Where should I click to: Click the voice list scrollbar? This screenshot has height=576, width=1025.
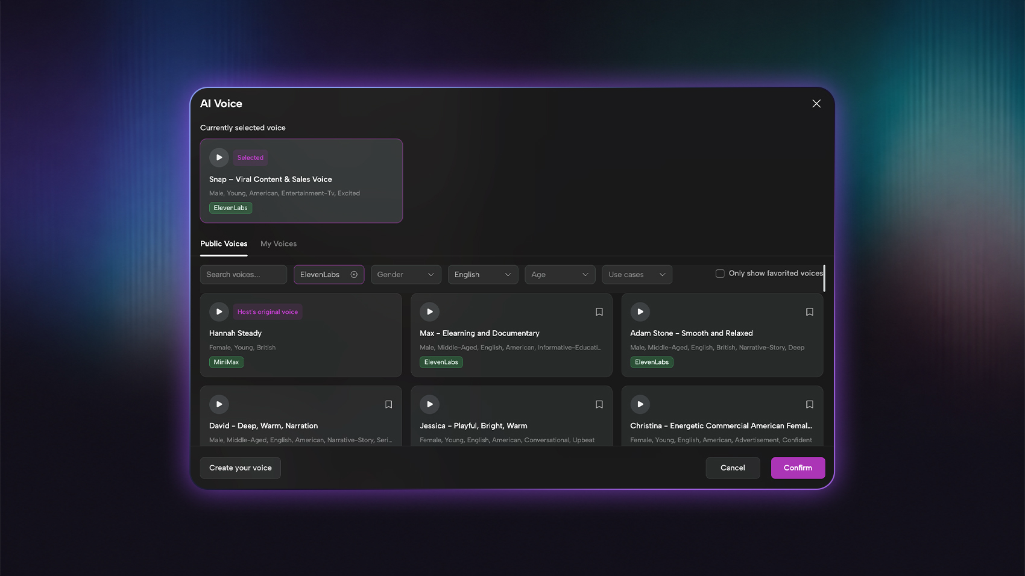pyautogui.click(x=824, y=278)
